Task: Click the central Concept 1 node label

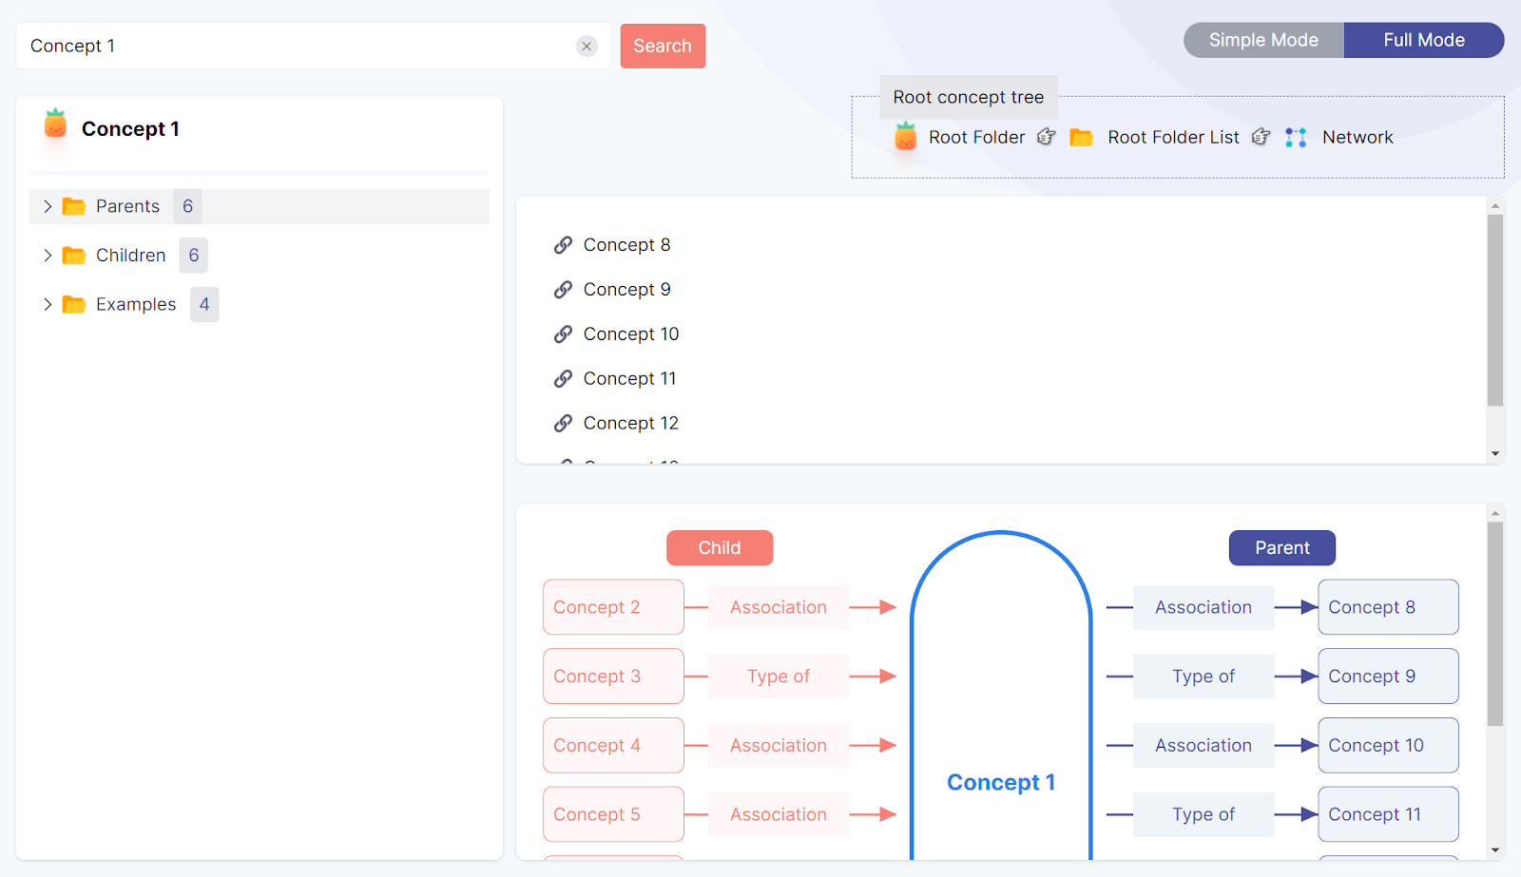Action: (x=1001, y=782)
